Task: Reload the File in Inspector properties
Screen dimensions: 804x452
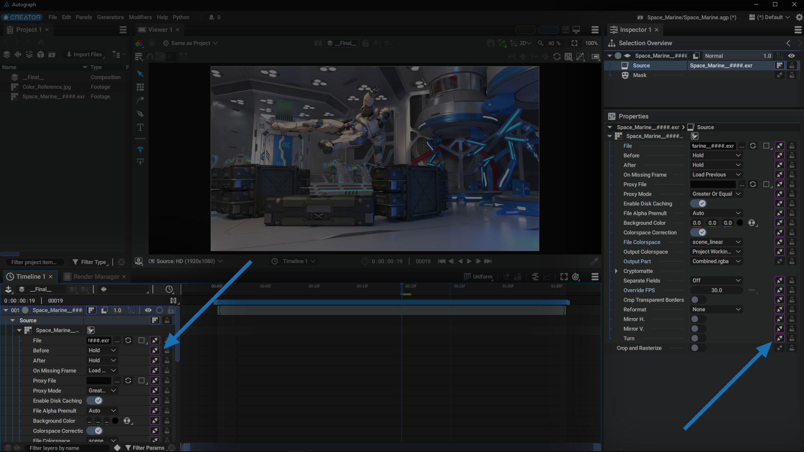Action: pos(753,146)
